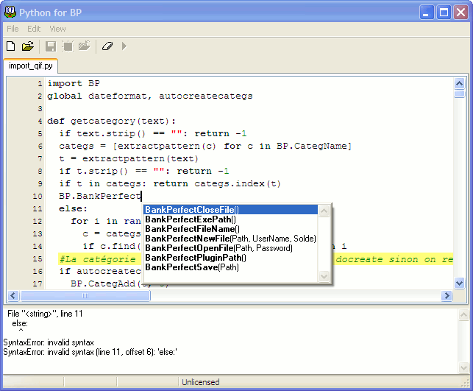Clear output with eraser icon
The height and width of the screenshot is (391, 473).
pos(107,46)
